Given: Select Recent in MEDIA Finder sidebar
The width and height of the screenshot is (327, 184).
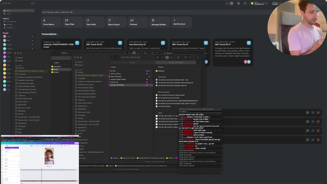Looking at the screenshot, I should coord(20,58).
